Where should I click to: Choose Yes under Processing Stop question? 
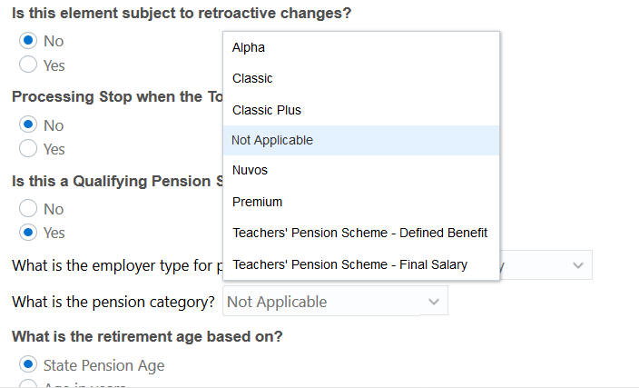pyautogui.click(x=28, y=148)
